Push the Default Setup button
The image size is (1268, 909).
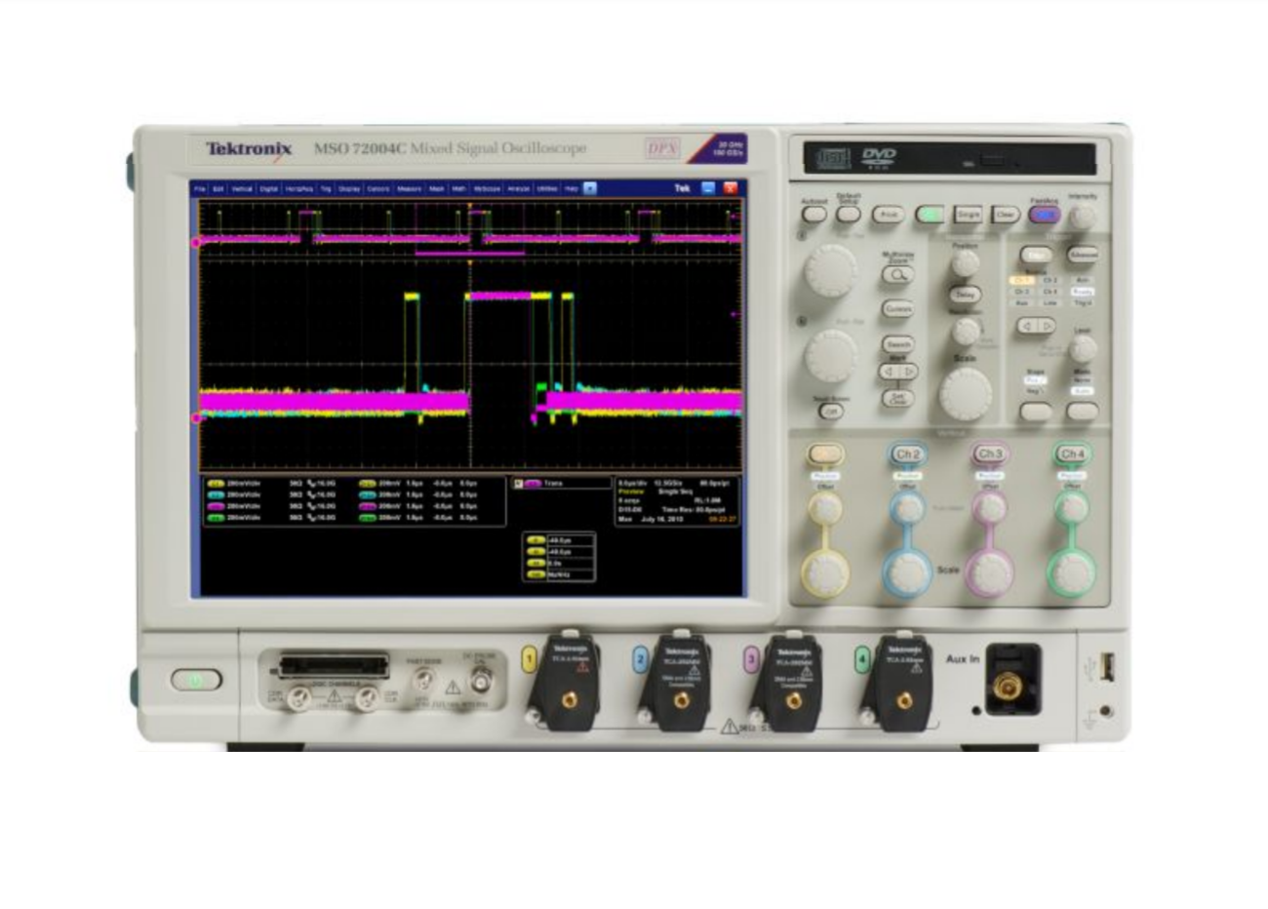(x=849, y=215)
